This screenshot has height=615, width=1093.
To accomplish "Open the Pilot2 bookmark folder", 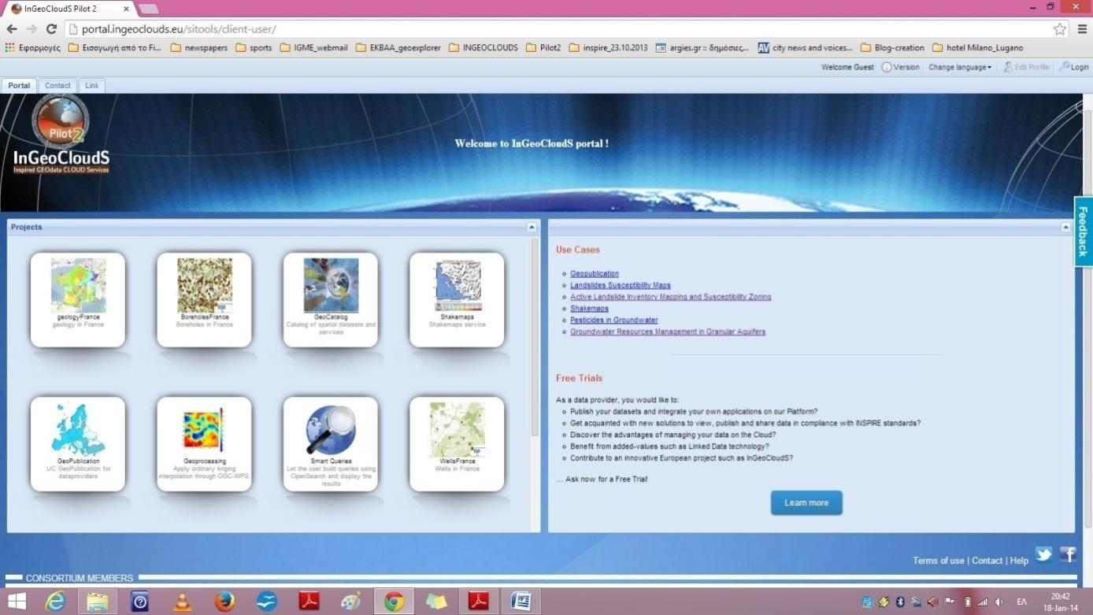I will pos(543,47).
